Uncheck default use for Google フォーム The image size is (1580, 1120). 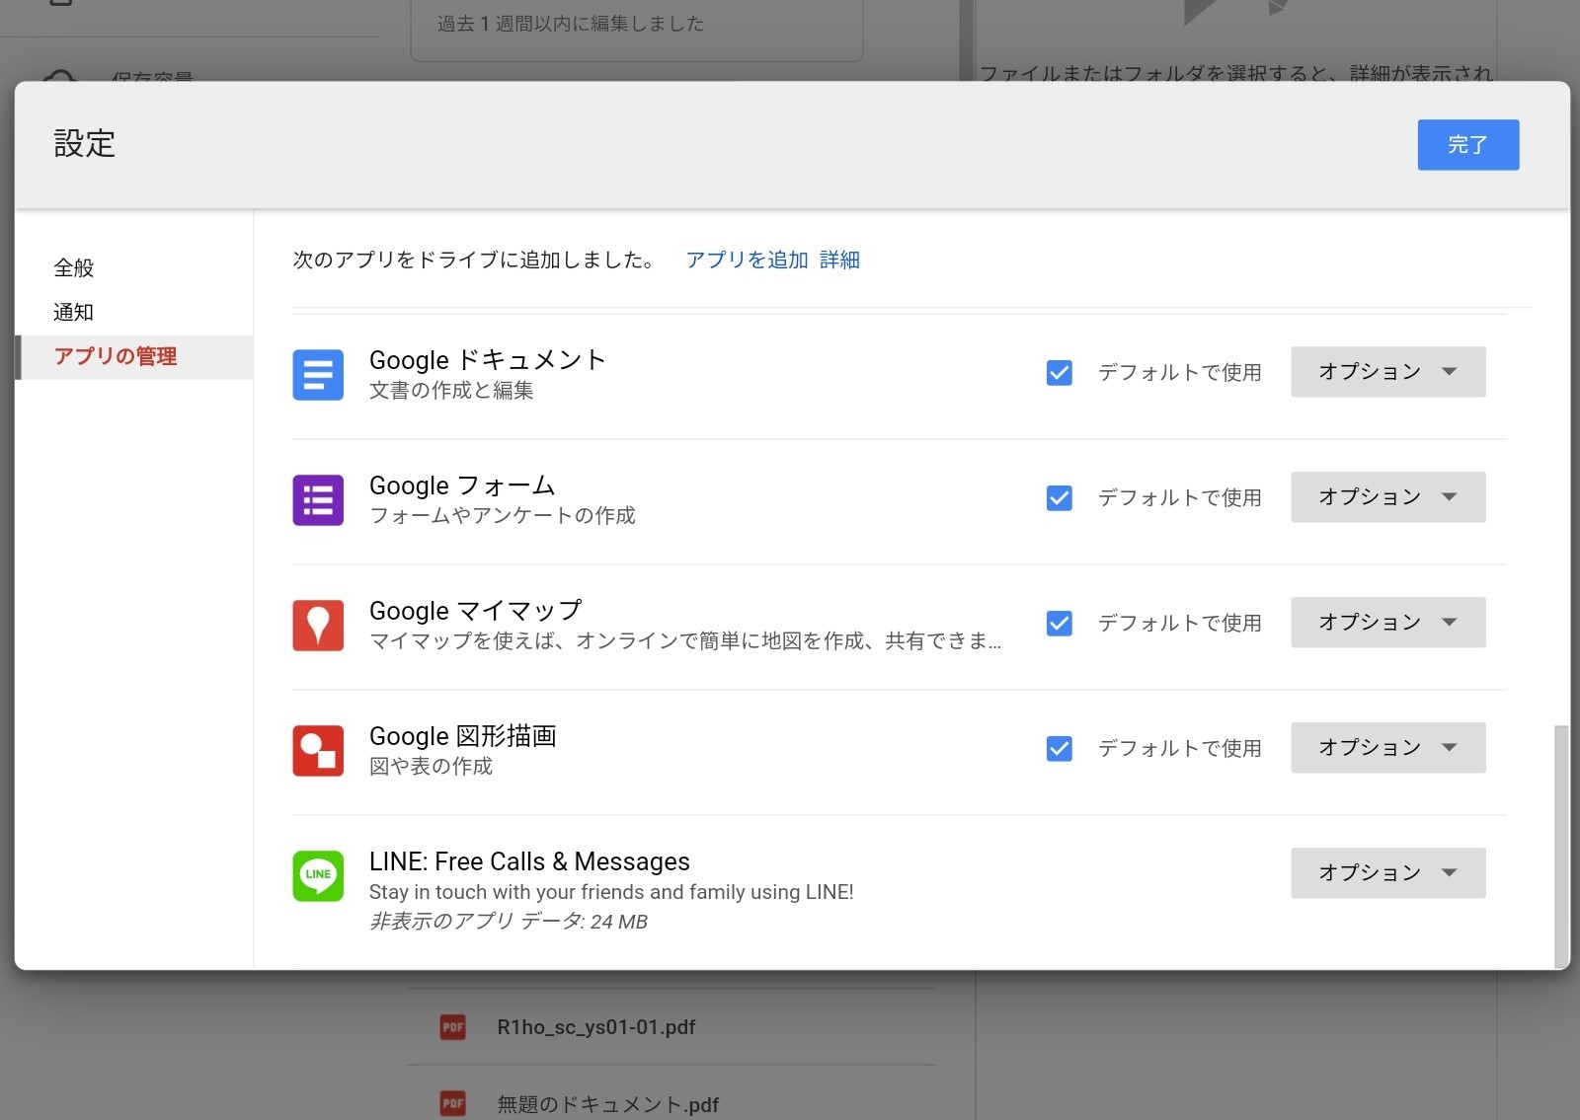1059,498
